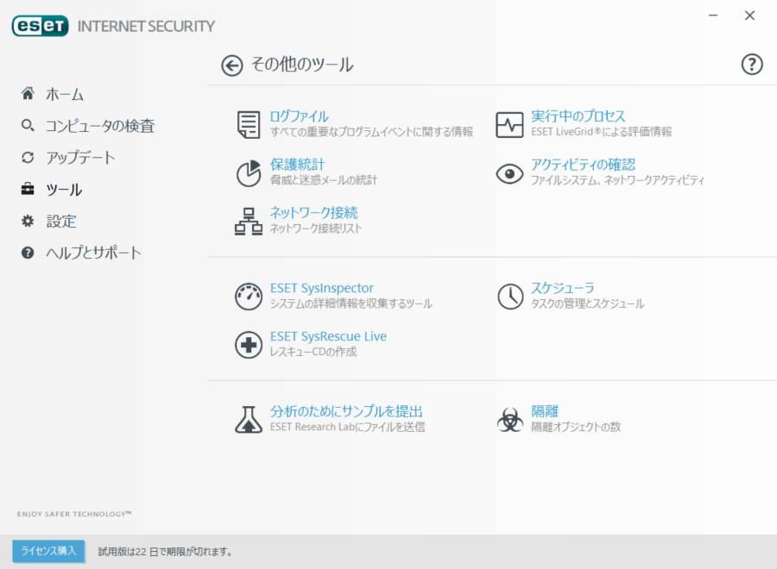Click the home icon in sidebar
This screenshot has width=777, height=569.
click(28, 93)
